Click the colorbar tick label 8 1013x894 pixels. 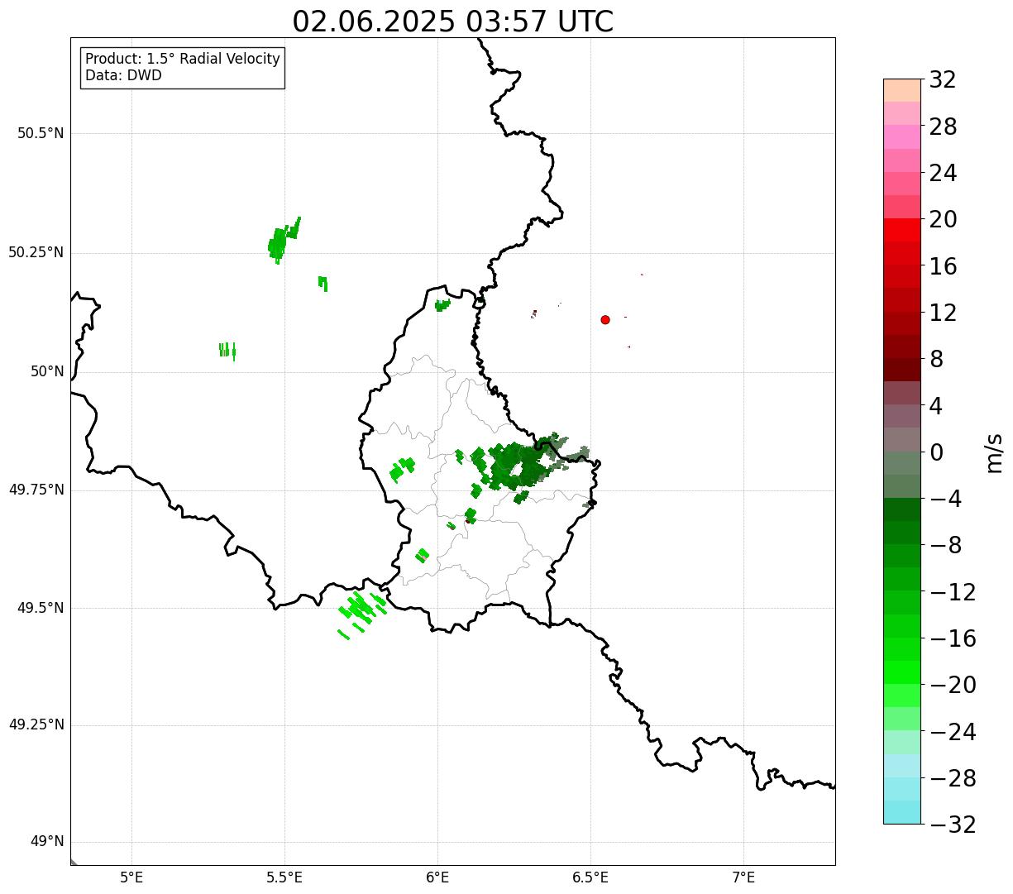point(936,359)
